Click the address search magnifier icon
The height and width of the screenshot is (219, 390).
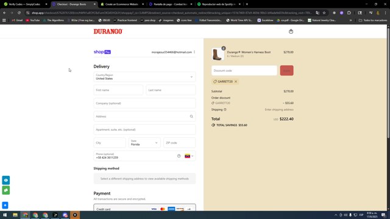click(x=191, y=116)
